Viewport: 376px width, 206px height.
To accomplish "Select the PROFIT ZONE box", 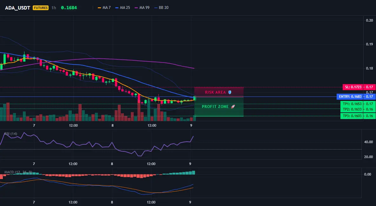I will [219, 107].
